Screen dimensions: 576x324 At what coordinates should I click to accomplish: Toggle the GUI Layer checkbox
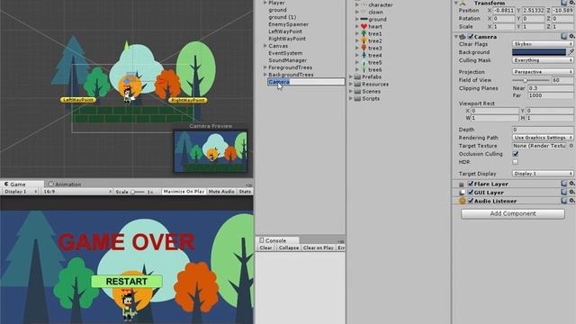click(471, 192)
